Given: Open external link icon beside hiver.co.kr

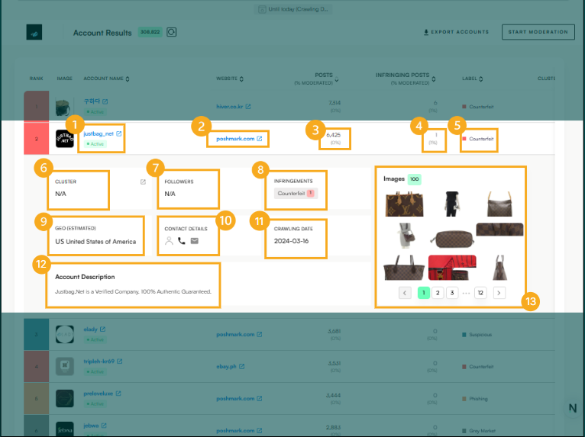Looking at the screenshot, I should point(248,107).
